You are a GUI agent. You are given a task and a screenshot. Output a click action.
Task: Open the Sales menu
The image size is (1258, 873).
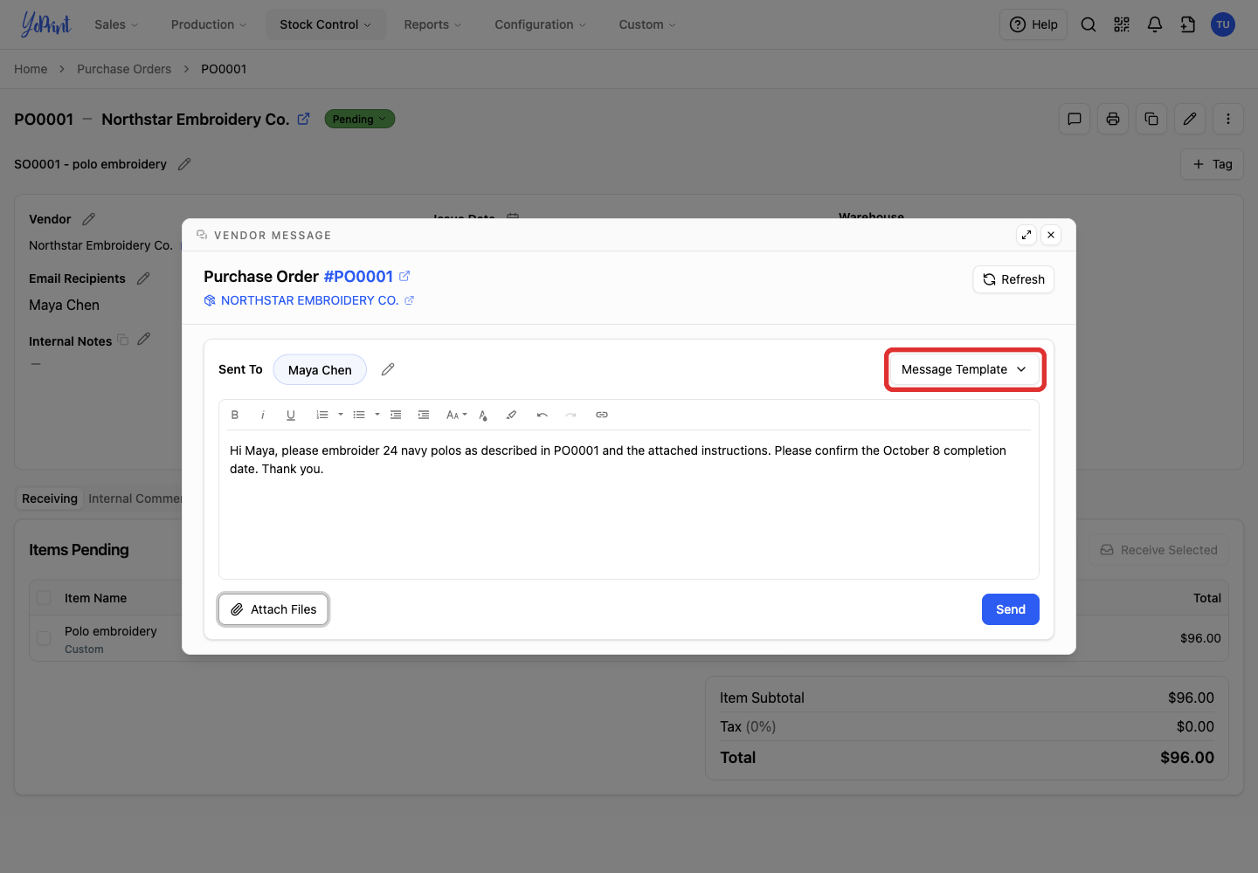(116, 24)
